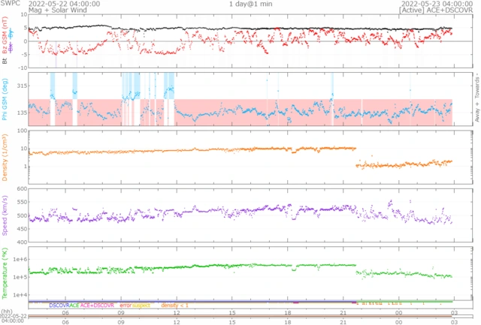Click the red error legend entry

126,305
